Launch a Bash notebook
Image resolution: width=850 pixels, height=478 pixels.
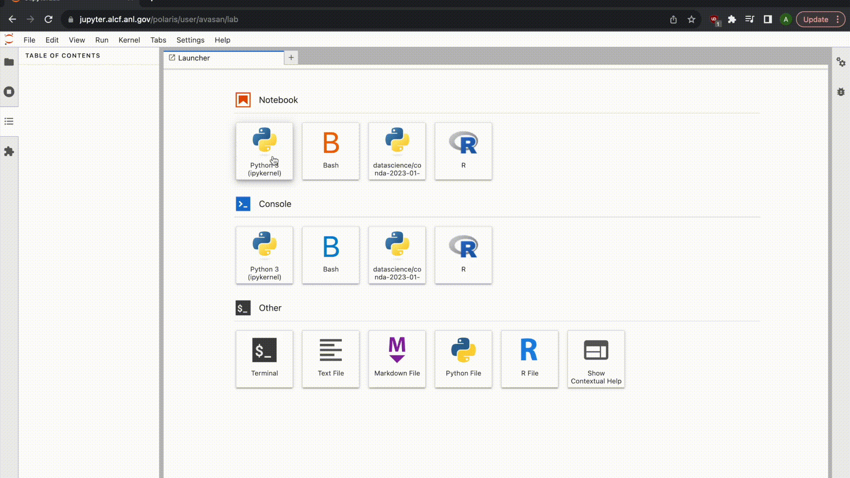click(x=331, y=151)
